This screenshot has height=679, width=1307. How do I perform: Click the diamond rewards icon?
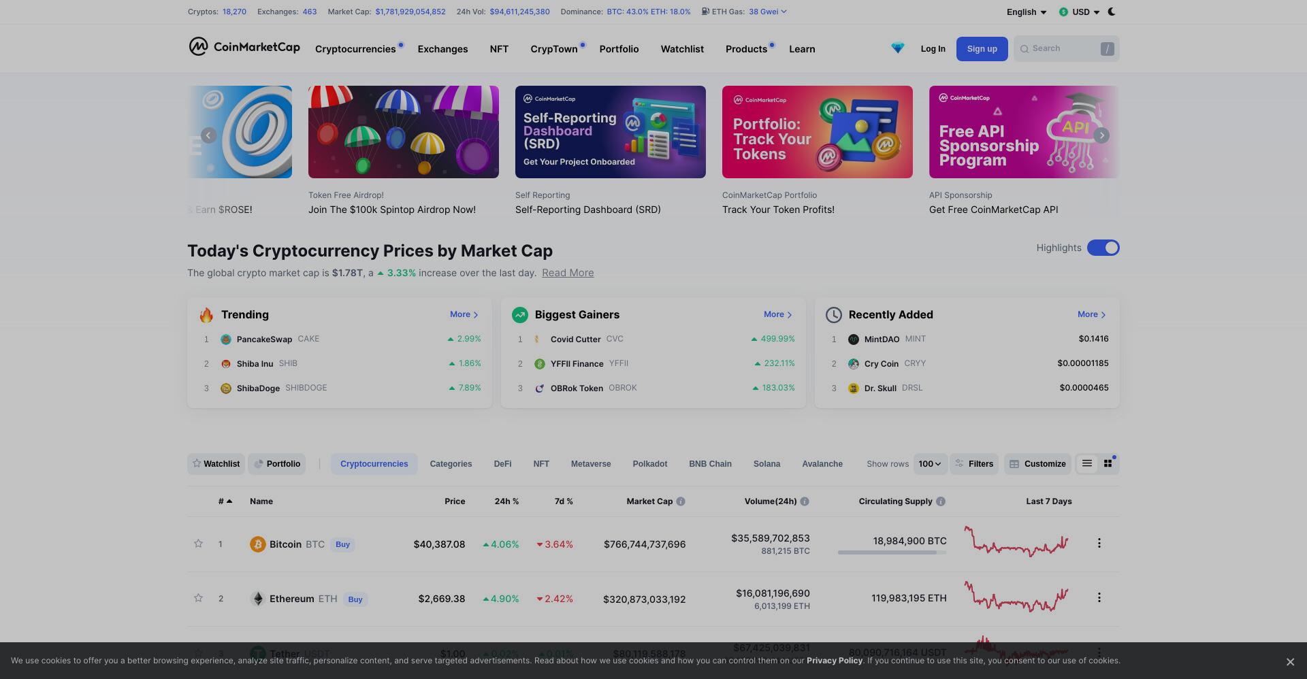tap(897, 48)
